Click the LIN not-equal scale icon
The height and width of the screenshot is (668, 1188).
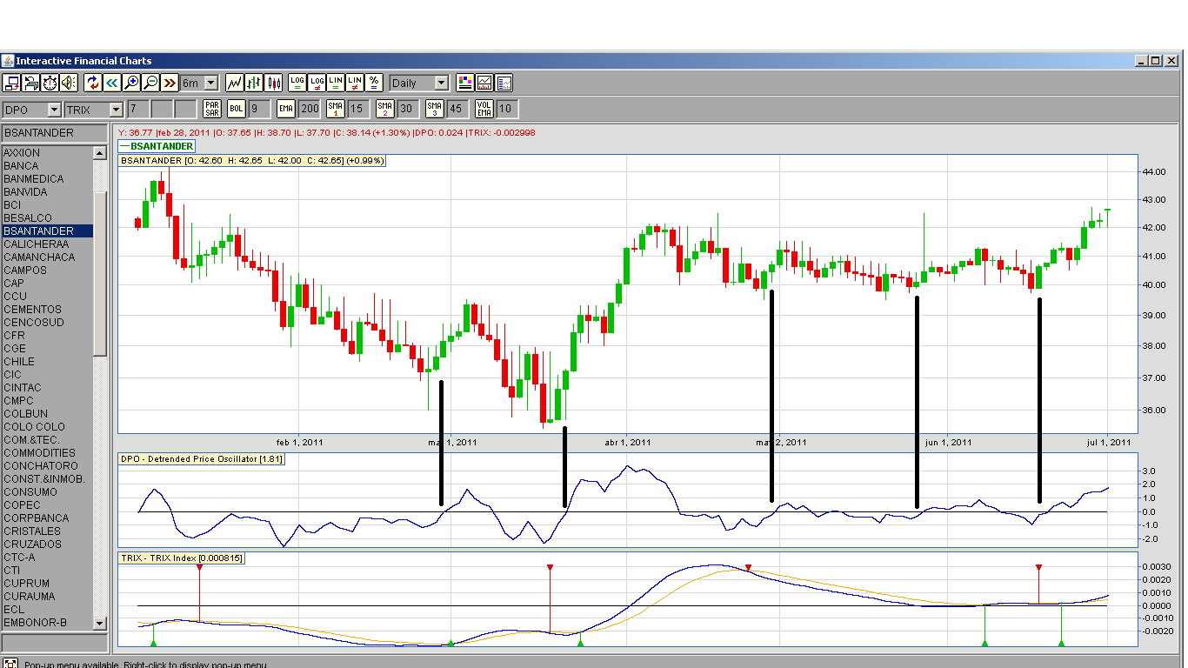[x=355, y=83]
